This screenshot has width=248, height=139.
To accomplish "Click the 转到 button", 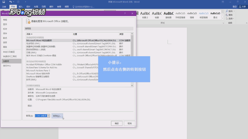I will tap(57, 116).
